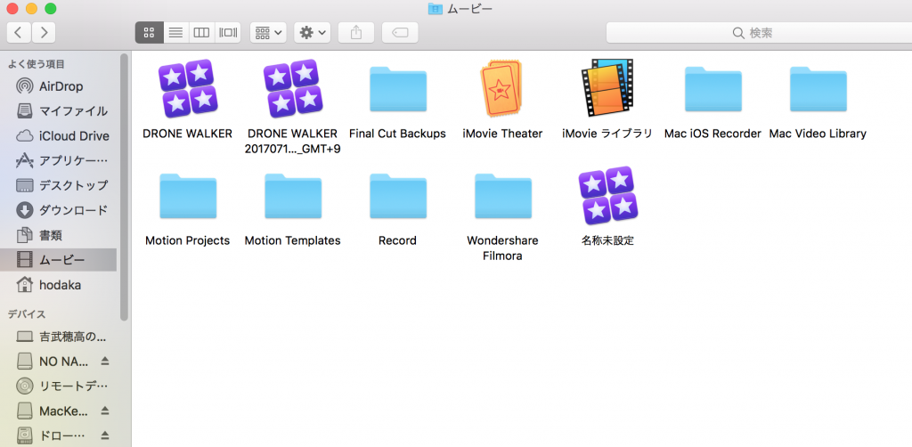The height and width of the screenshot is (447, 912).
Task: Select the Final Cut Backups folder
Action: pyautogui.click(x=398, y=89)
